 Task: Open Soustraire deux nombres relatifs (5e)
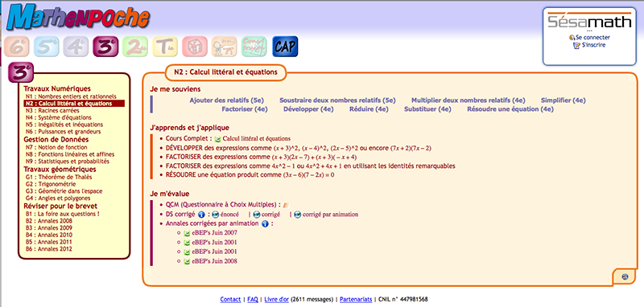coord(337,100)
